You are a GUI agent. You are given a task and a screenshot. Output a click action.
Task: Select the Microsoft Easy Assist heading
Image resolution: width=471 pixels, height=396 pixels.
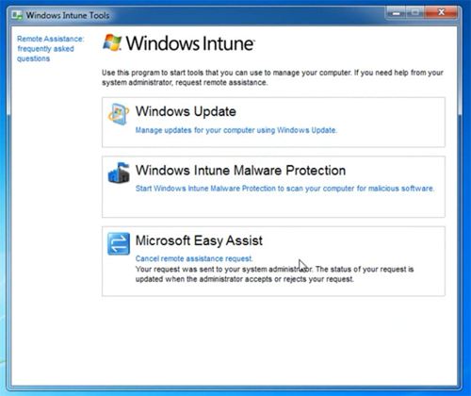pos(199,240)
